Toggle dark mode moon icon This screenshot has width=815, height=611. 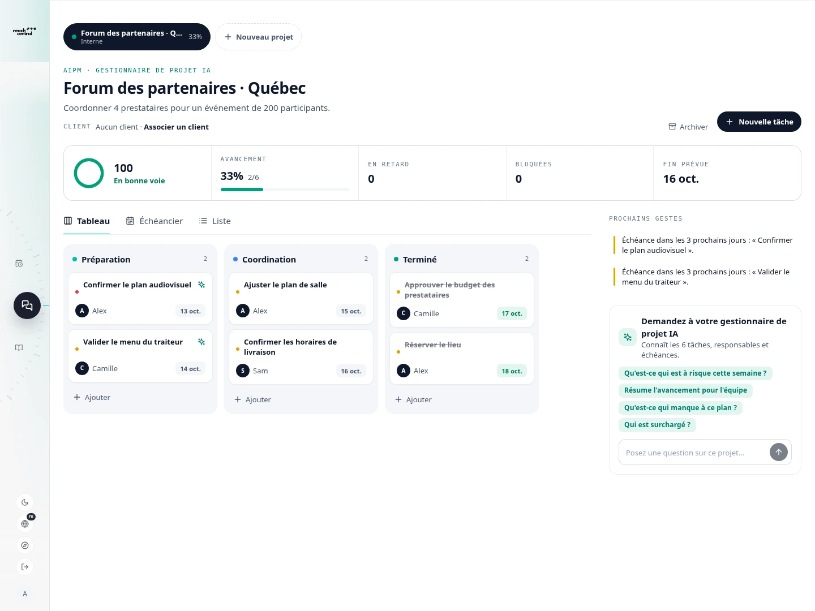(x=25, y=502)
